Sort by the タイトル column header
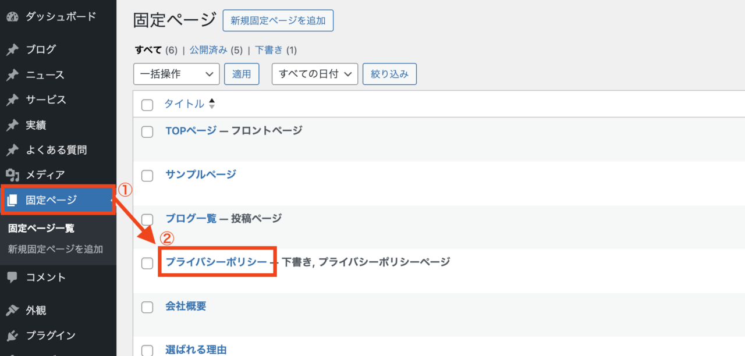This screenshot has height=356, width=745. 185,104
